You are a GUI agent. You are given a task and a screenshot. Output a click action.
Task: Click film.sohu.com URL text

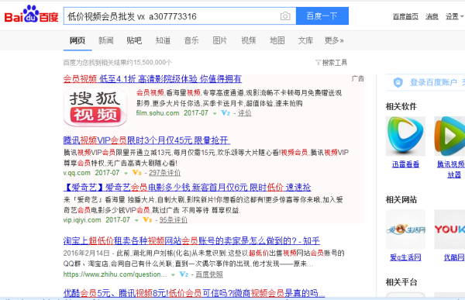[157, 113]
